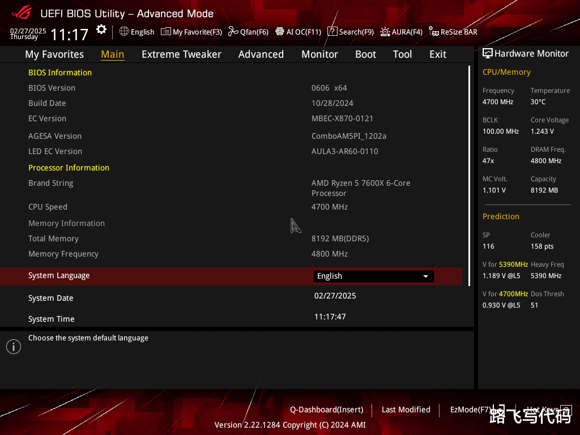Click the AMI version copyright text

click(x=290, y=425)
